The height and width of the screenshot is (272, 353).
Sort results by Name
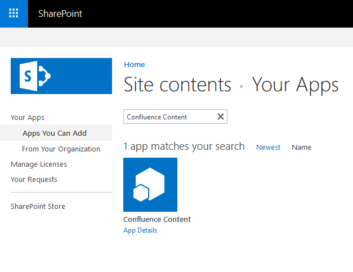301,147
